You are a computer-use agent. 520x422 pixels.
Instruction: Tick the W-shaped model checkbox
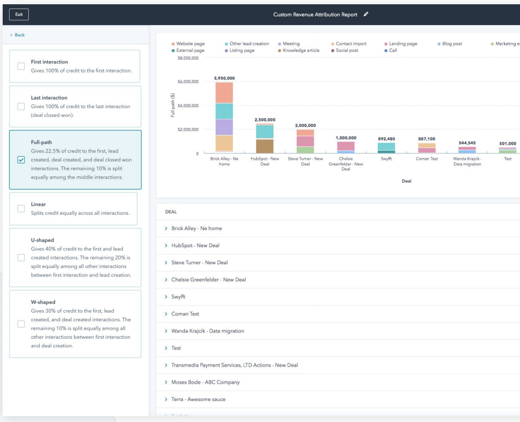pyautogui.click(x=21, y=324)
